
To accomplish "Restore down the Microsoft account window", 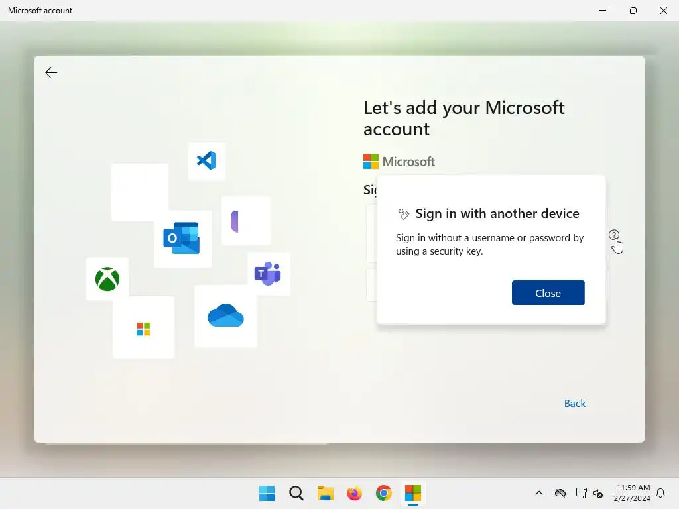I will point(633,11).
